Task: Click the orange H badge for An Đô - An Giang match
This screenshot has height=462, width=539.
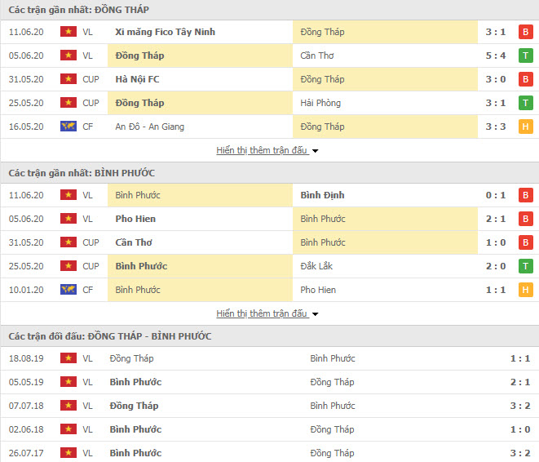Action: coord(525,127)
